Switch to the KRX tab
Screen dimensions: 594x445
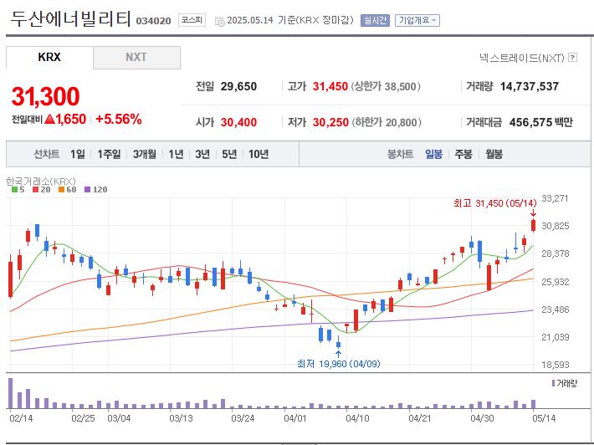49,58
